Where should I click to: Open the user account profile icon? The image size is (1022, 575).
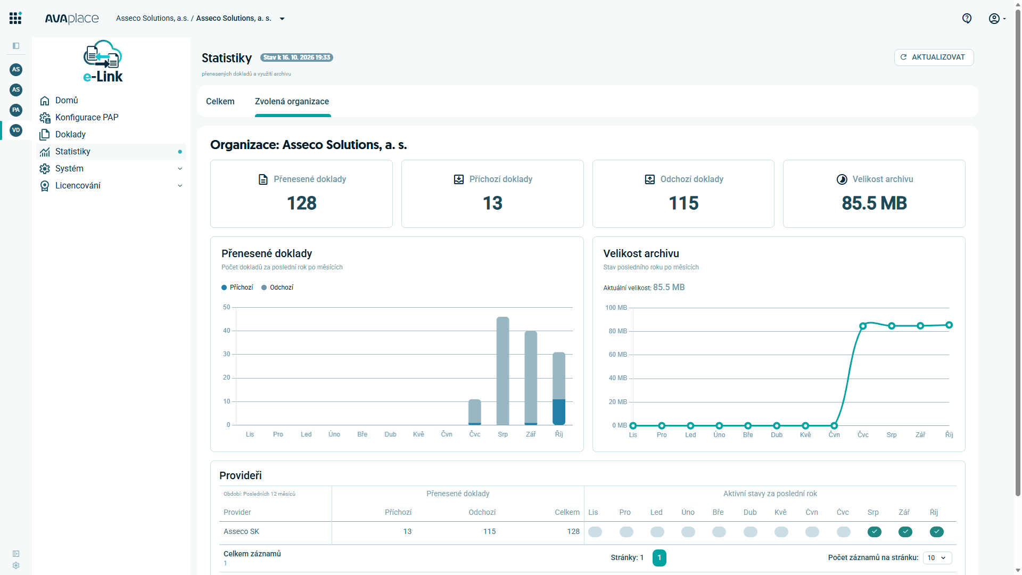(994, 19)
